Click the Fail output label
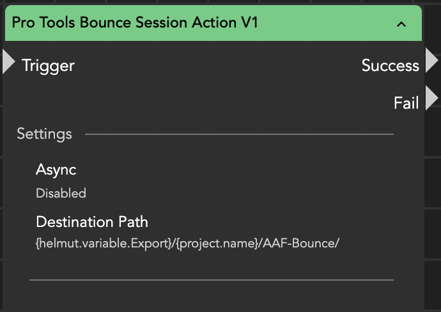The image size is (441, 312). (x=406, y=102)
